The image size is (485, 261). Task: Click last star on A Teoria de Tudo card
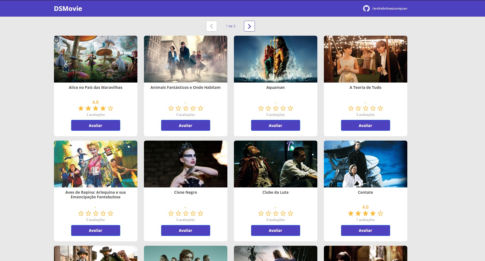(x=380, y=108)
